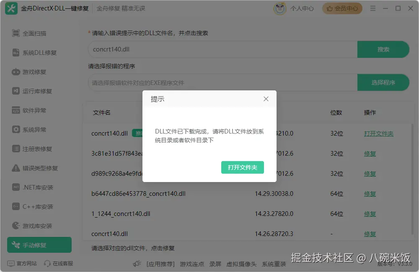
Task: Open 游戏连点 recommended app
Action: click(192, 264)
